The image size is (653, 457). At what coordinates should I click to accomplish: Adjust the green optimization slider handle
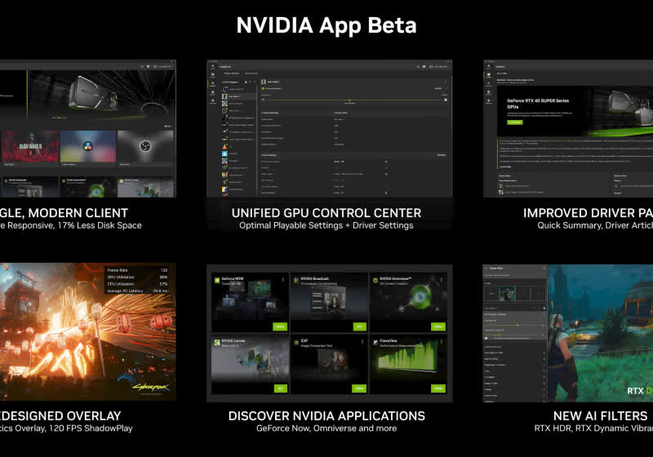(349, 100)
